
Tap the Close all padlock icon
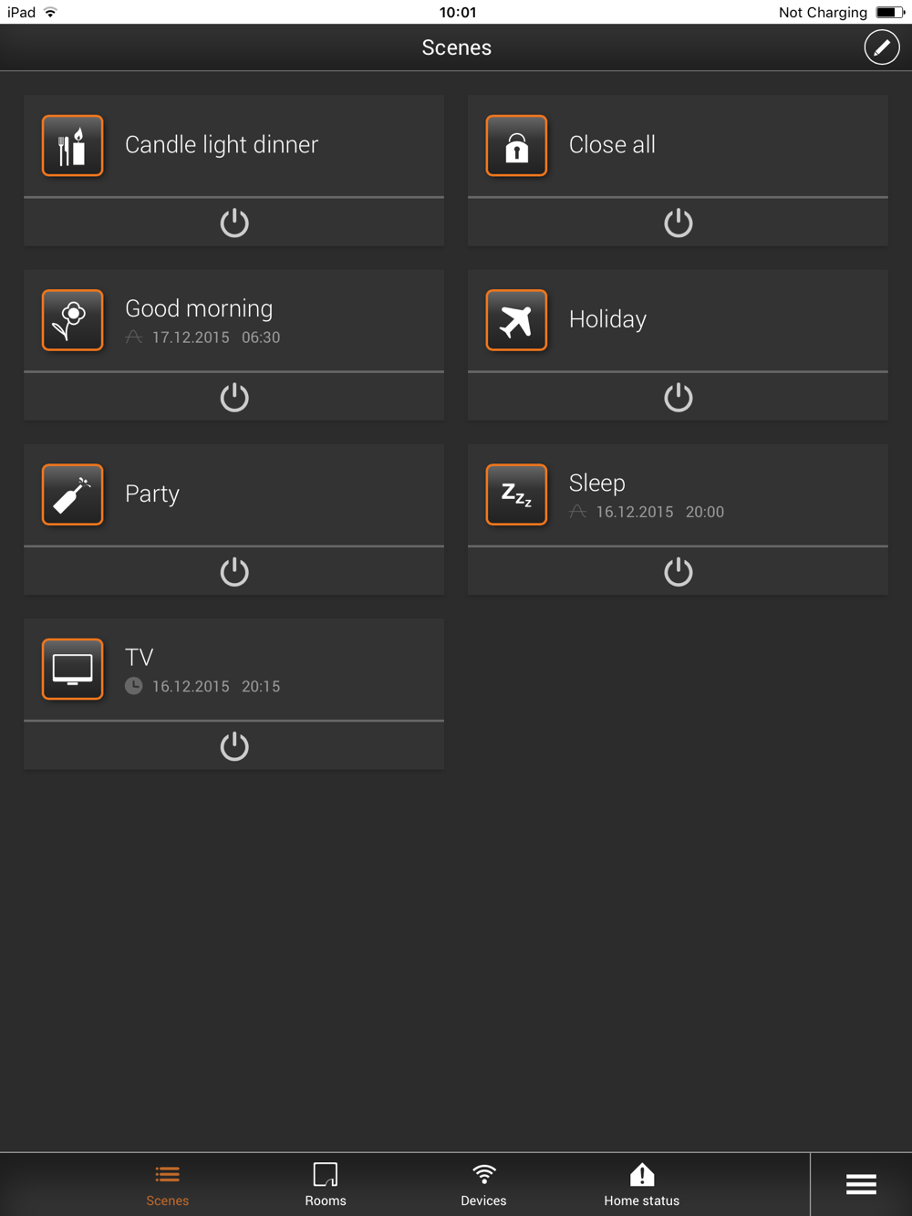click(516, 145)
